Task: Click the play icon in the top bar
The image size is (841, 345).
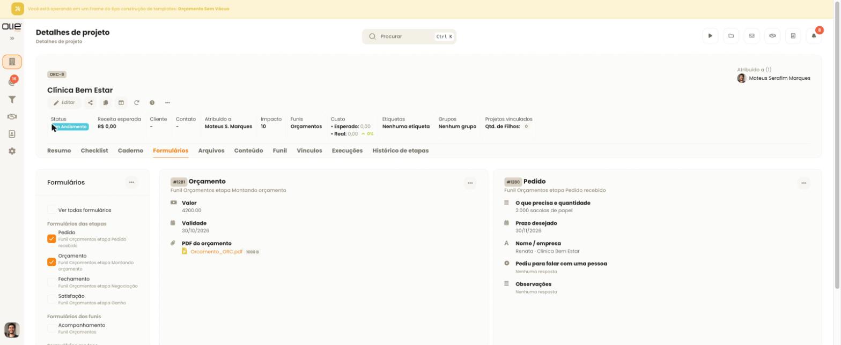Action: (710, 36)
